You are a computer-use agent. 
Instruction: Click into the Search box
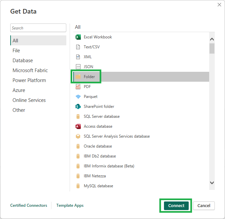[x=38, y=28]
